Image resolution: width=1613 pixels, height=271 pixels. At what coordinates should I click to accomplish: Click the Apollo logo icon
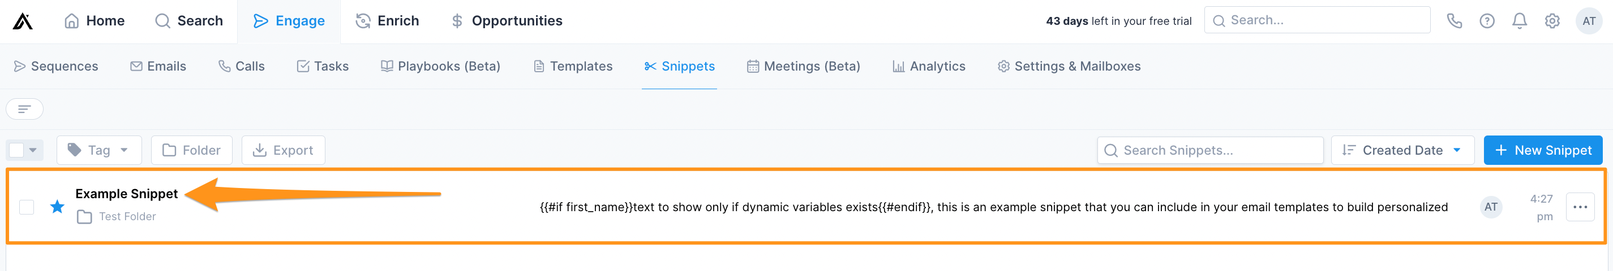point(23,21)
